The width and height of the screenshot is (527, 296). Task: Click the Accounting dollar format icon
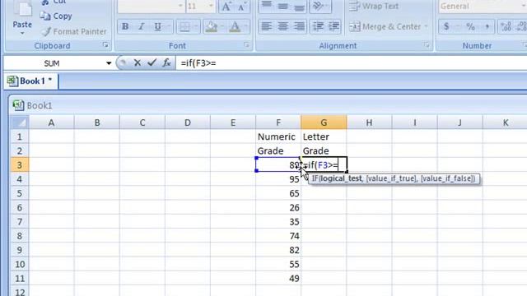tap(446, 26)
